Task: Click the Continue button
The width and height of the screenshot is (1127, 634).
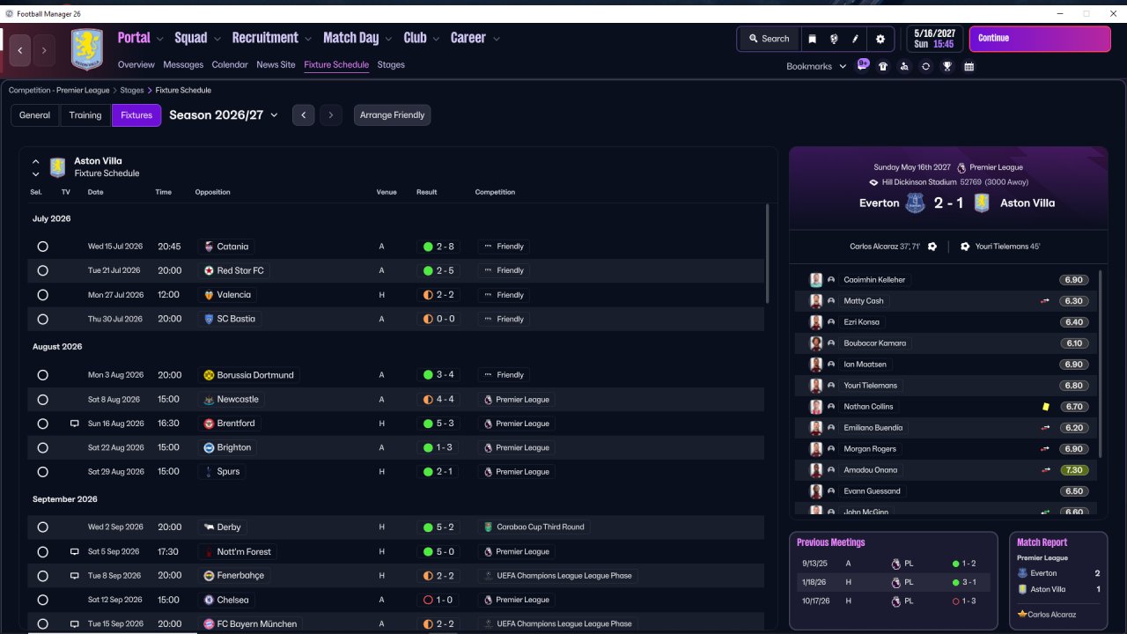Action: [x=1040, y=39]
